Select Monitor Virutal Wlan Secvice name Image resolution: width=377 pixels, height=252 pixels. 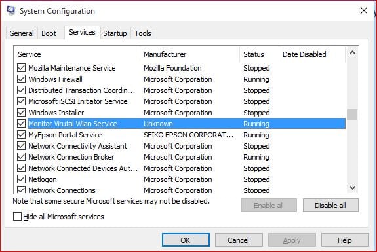73,124
